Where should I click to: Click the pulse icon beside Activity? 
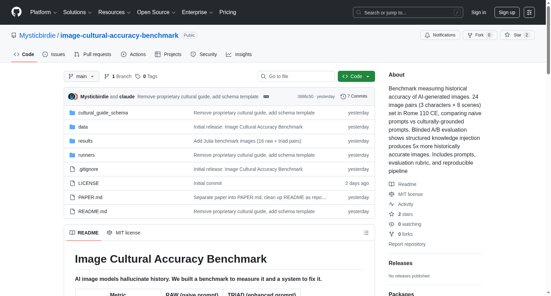392,204
